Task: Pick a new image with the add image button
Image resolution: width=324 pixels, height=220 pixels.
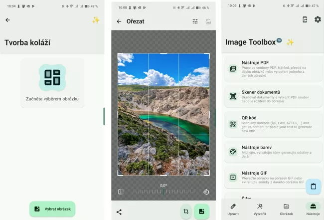Action: pos(201,211)
